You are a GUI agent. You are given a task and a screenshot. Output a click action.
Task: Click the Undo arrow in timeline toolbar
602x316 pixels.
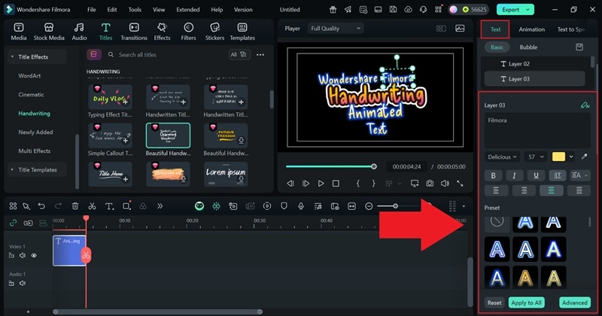41,206
